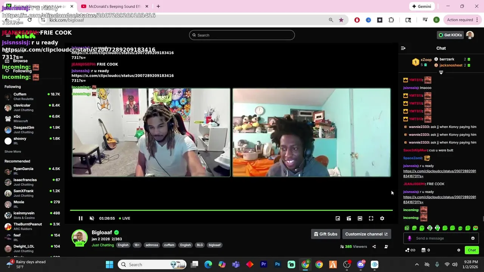
Task: Pause the live stream playback
Action: coord(81,218)
